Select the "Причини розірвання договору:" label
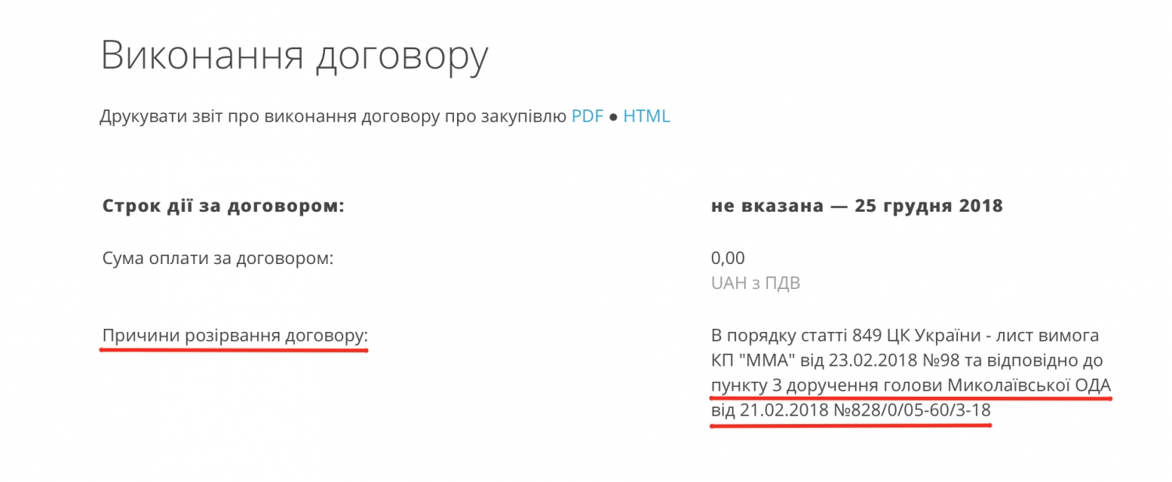This screenshot has width=1172, height=482. (234, 336)
